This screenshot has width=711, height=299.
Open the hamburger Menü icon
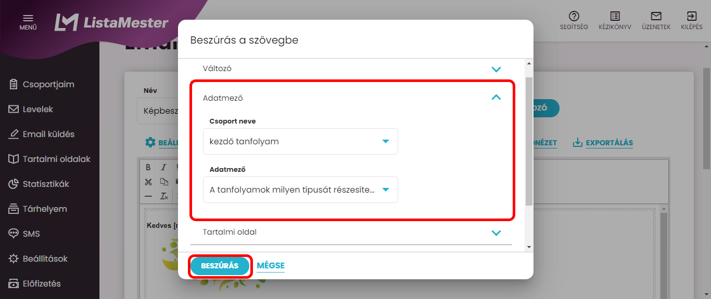coord(28,18)
